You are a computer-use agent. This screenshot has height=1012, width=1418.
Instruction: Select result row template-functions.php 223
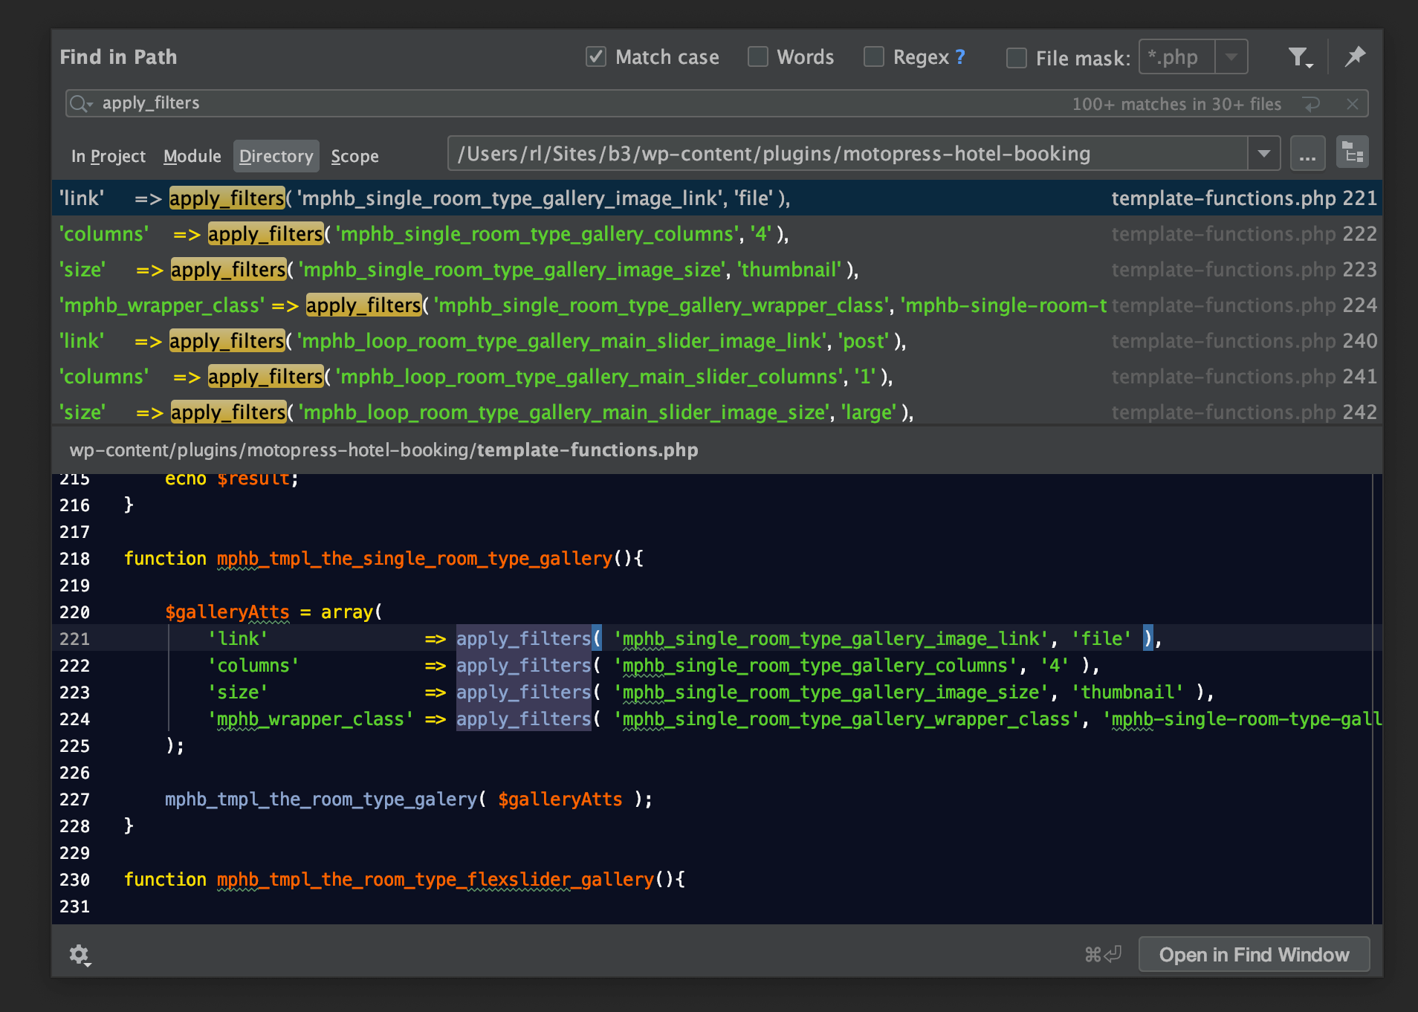click(717, 270)
